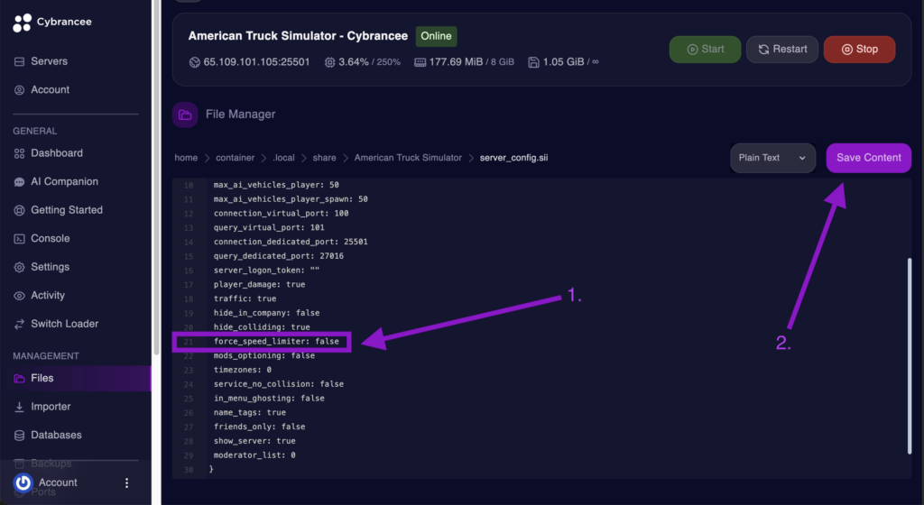924x505 pixels.
Task: Go to the Dashboard page
Action: pyautogui.click(x=57, y=153)
